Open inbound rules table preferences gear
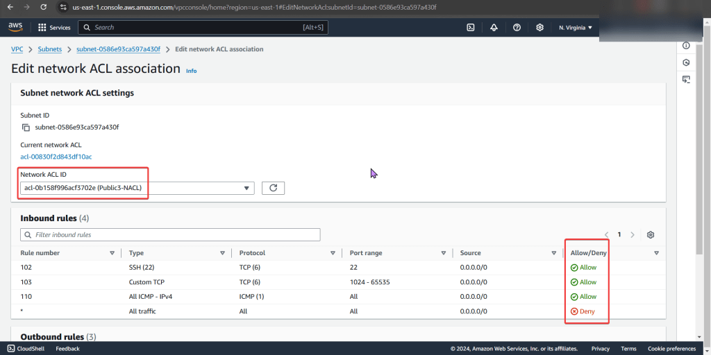This screenshot has width=711, height=355. [x=651, y=235]
